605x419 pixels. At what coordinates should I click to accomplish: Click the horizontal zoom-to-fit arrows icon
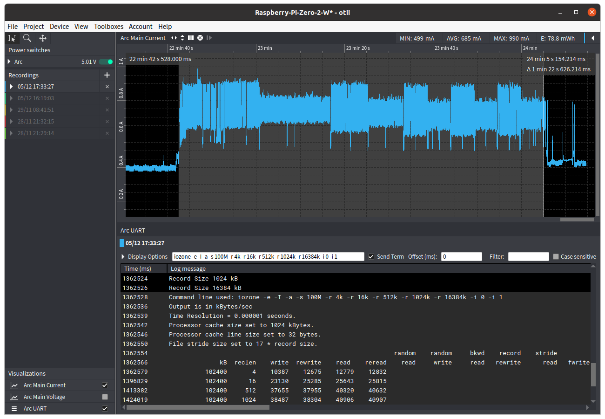174,38
